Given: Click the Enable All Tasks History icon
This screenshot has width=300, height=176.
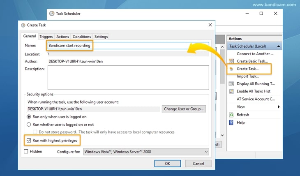Looking at the screenshot, I should (x=231, y=91).
